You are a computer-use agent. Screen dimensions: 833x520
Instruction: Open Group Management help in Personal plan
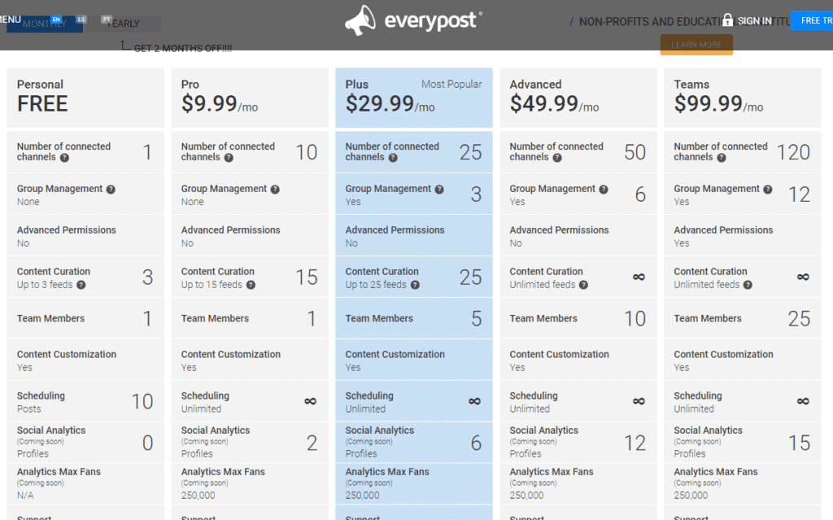(x=111, y=190)
